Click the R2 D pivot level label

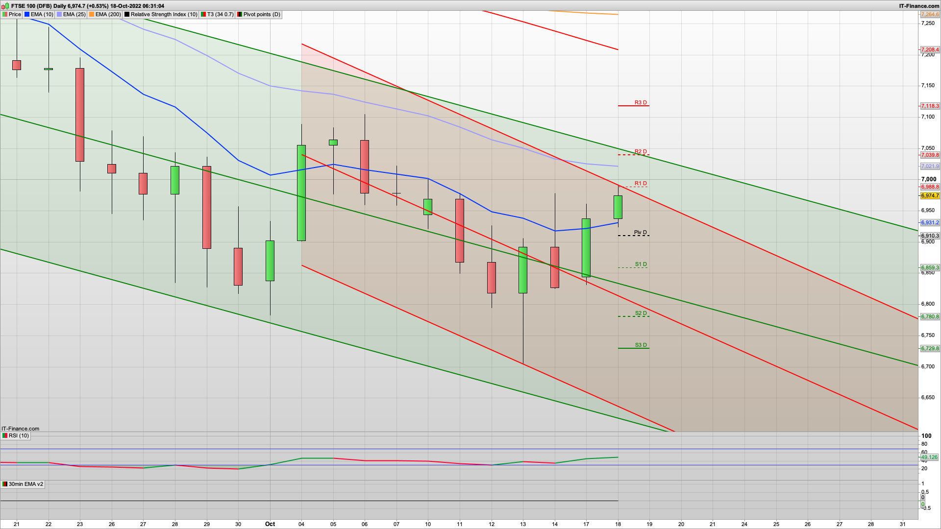click(x=641, y=151)
